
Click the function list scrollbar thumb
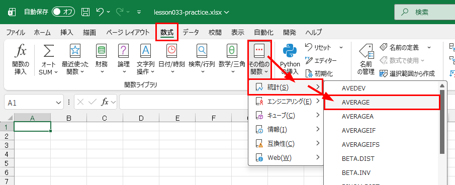442,122
